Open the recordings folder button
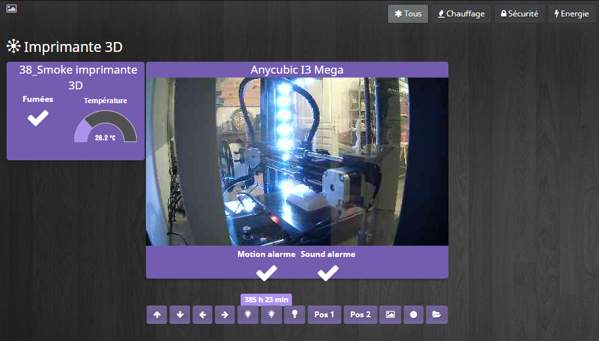599x341 pixels. [x=437, y=315]
